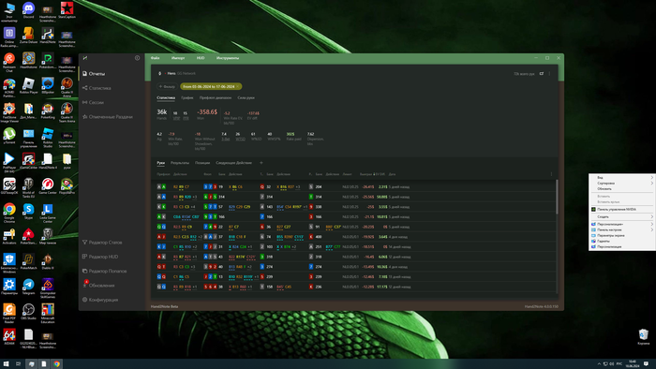
Task: Open the Google Chrome desktop shortcut
Action: pyautogui.click(x=9, y=211)
